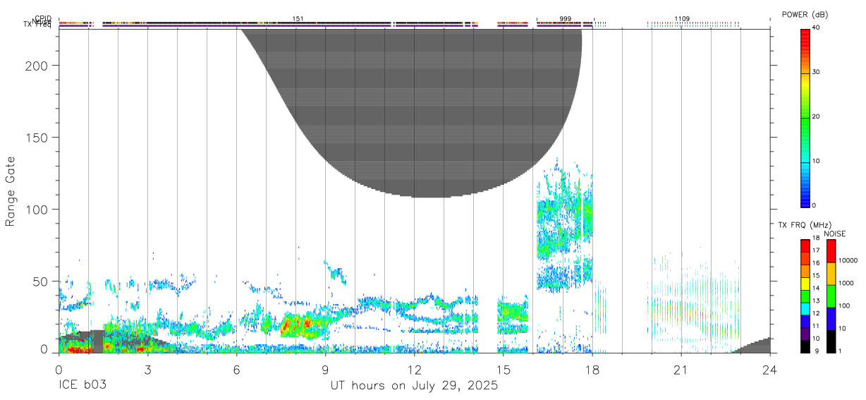866x400 pixels.
Task: Click the 9 tick on UT hours axis
Action: coord(325,370)
